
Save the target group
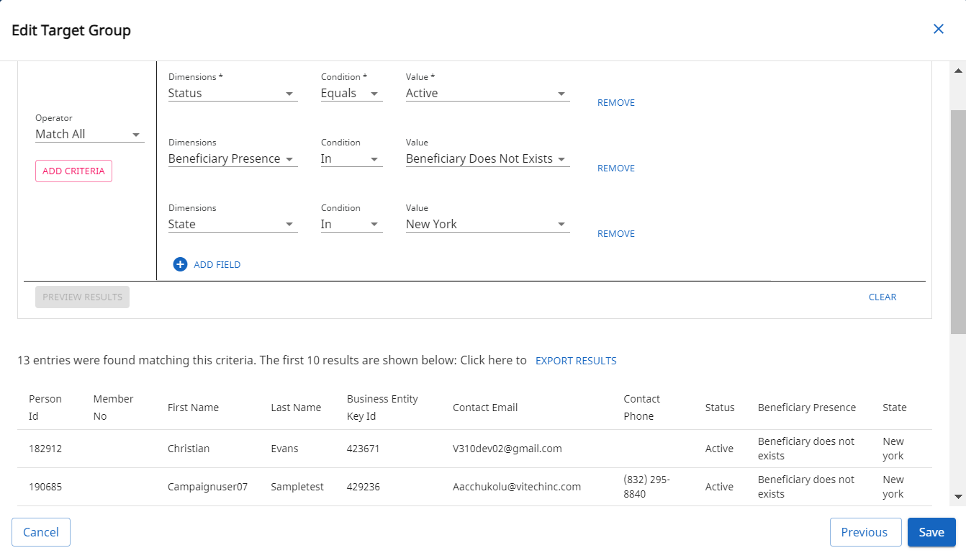pyautogui.click(x=931, y=532)
